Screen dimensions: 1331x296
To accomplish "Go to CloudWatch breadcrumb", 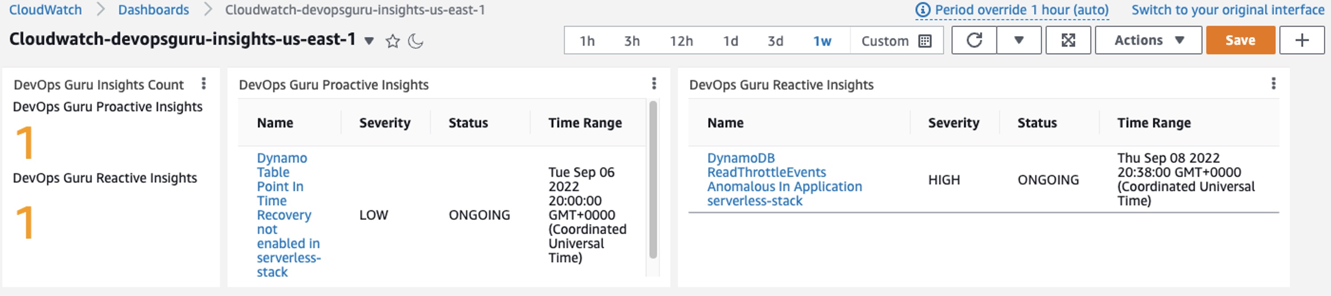I will (45, 10).
